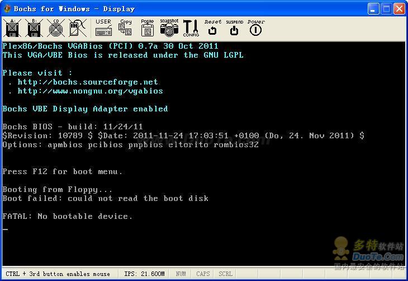Click 'FATAL: No bootable device.' line
Image resolution: width=408 pixels, height=281 pixels.
[x=68, y=216]
